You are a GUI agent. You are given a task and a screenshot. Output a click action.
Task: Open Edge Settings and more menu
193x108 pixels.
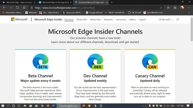tap(189, 8)
